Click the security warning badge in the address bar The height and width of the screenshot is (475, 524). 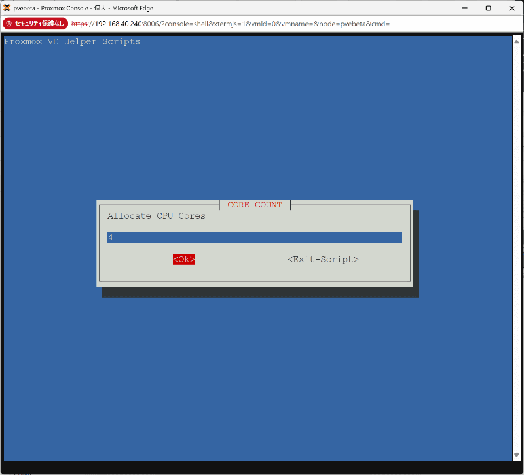pyautogui.click(x=35, y=24)
